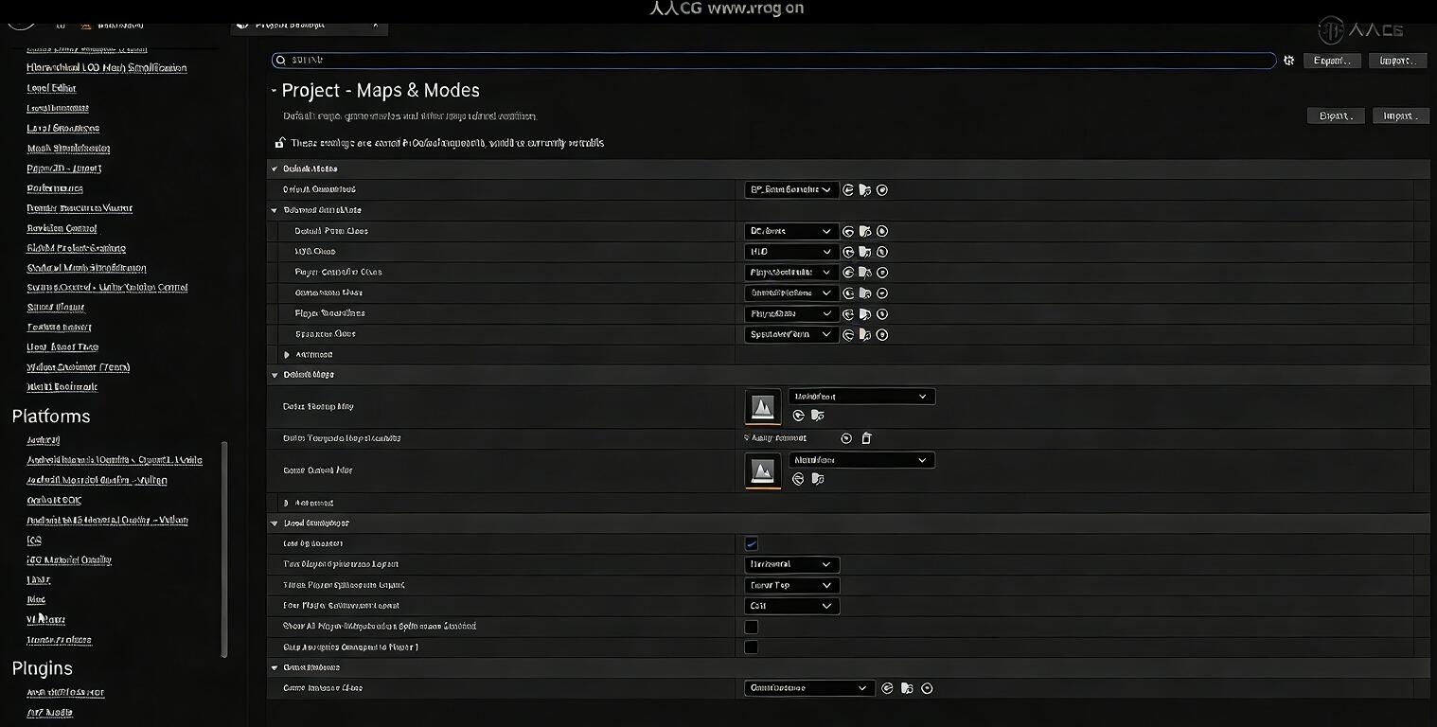Uncheck the Use Splitscreen checkbox
Image resolution: width=1437 pixels, height=727 pixels.
(751, 543)
